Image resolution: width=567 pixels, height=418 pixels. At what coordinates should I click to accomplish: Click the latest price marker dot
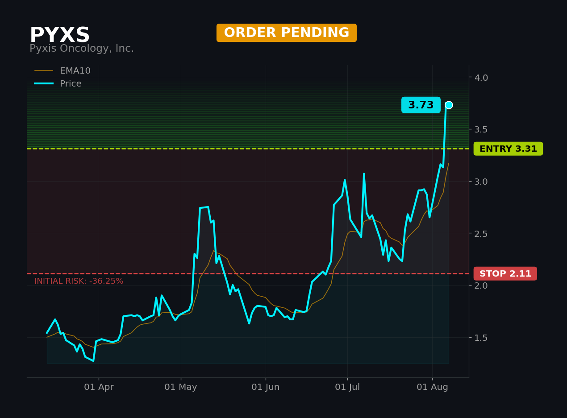[449, 105]
